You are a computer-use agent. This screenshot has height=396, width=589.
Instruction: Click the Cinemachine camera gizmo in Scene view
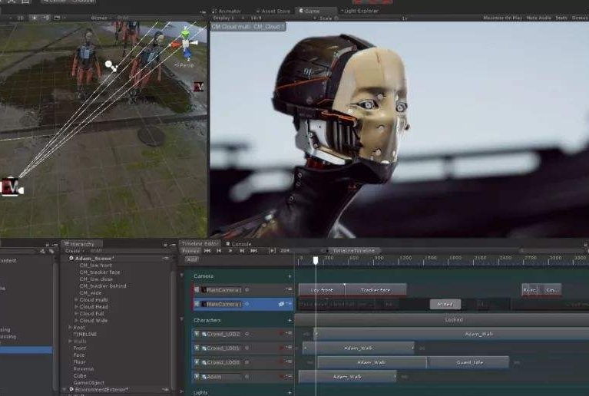(11, 186)
